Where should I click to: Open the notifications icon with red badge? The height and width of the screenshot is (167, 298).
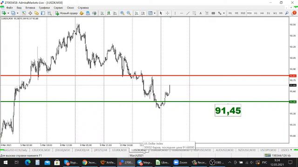pyautogui.click(x=294, y=13)
